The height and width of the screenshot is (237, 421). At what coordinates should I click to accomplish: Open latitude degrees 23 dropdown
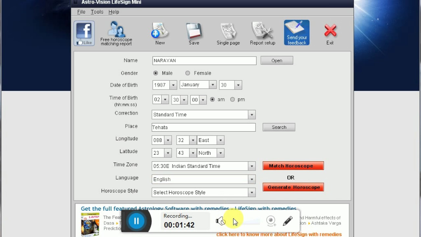(x=168, y=153)
